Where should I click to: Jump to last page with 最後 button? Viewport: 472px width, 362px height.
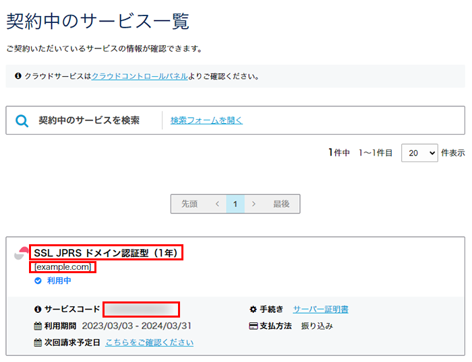281,204
